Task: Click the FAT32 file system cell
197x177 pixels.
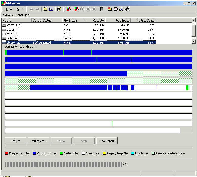Action: tap(68, 38)
